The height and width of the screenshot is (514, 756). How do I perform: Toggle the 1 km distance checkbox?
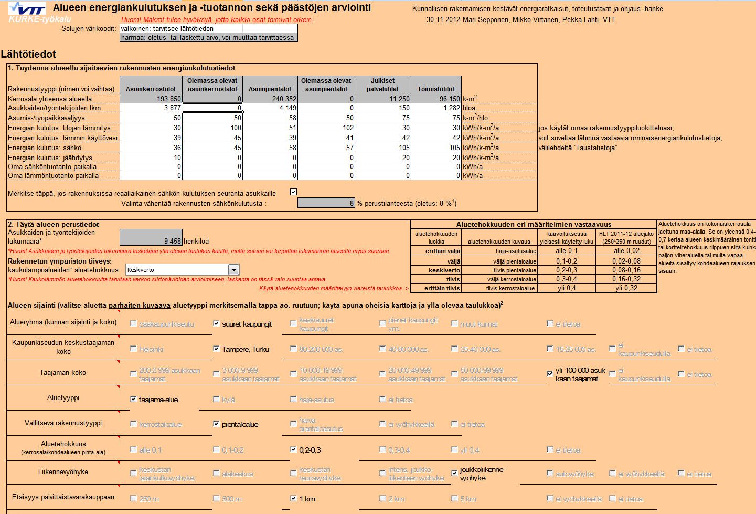293,498
